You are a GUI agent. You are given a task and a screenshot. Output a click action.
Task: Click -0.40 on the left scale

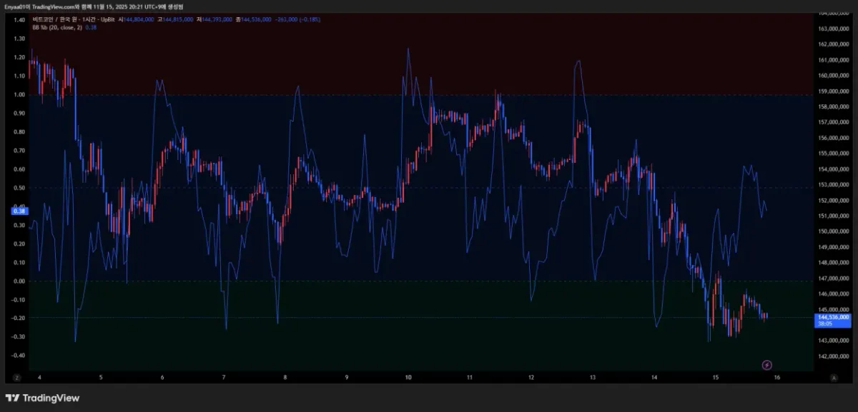(19, 355)
